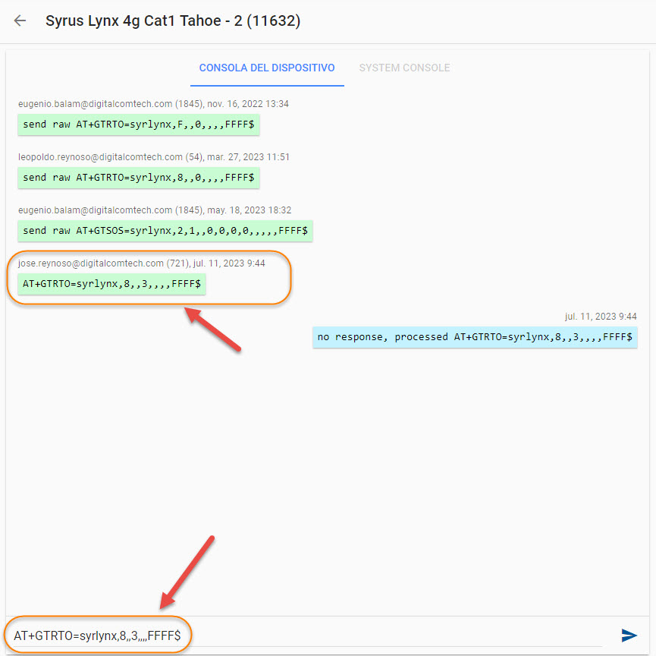Click the device ID (11632) in the header

(279, 20)
